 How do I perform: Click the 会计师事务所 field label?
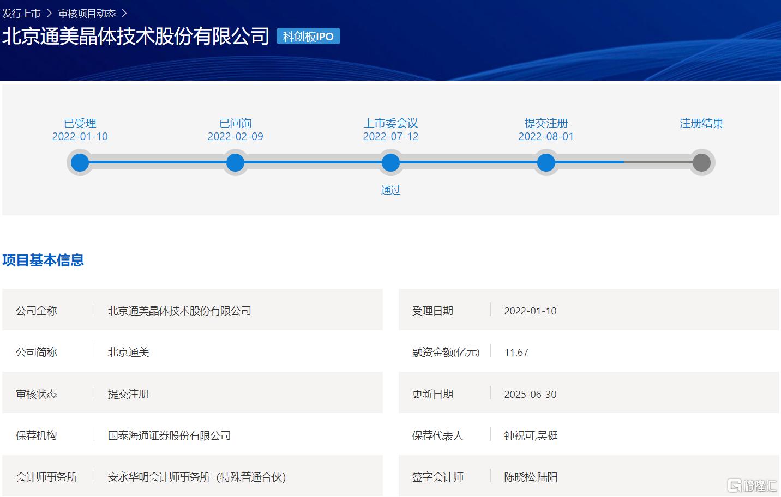point(47,477)
